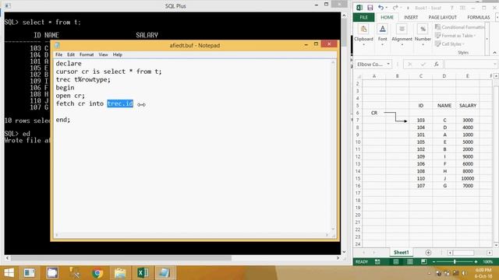Expand the Alignment group
This screenshot has width=499, height=280.
[402, 35]
